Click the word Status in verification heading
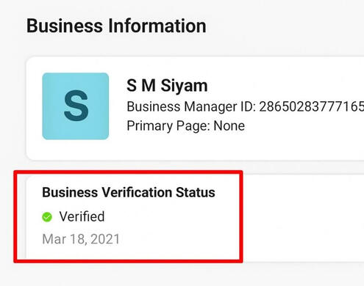Viewport: 364px width, 286px height. (196, 192)
